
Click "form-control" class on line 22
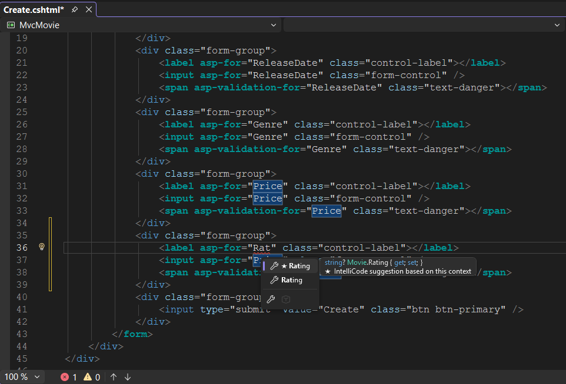(x=406, y=75)
